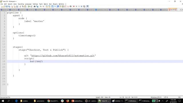Expand the system tray hidden icons chevron

162,101
